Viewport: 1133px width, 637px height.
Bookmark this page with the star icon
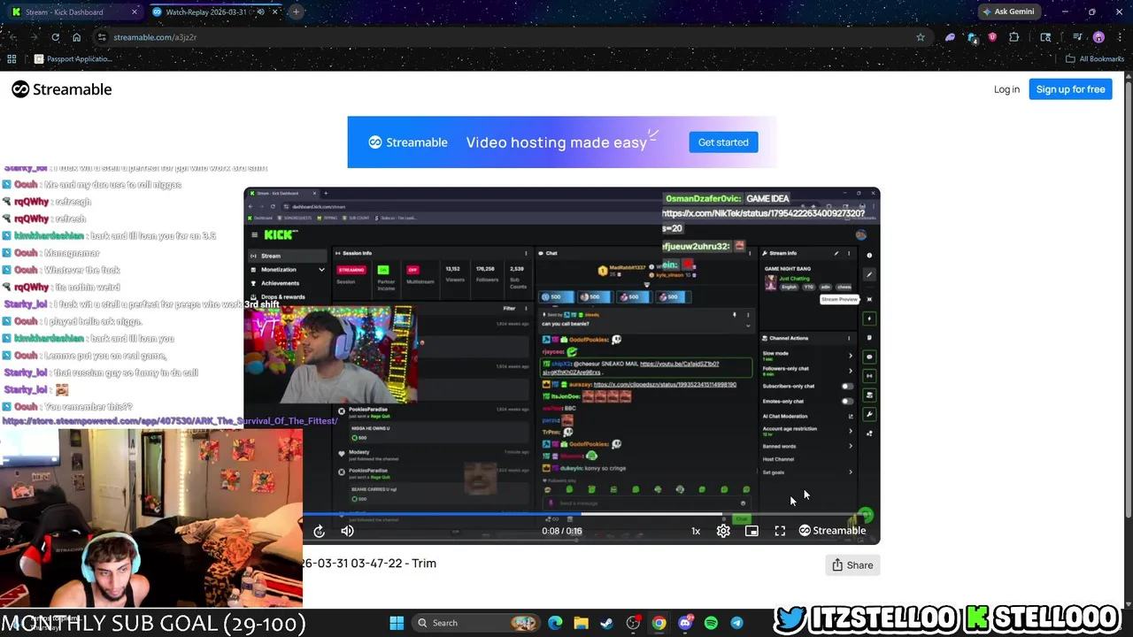tap(921, 37)
